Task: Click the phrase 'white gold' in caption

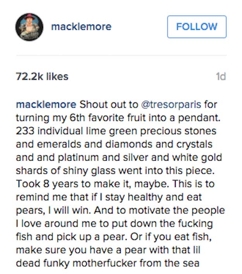Action: tap(197, 158)
